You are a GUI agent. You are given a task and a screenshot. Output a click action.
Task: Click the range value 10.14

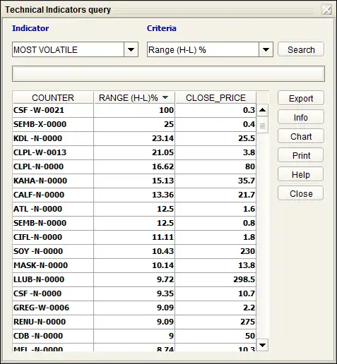(163, 265)
